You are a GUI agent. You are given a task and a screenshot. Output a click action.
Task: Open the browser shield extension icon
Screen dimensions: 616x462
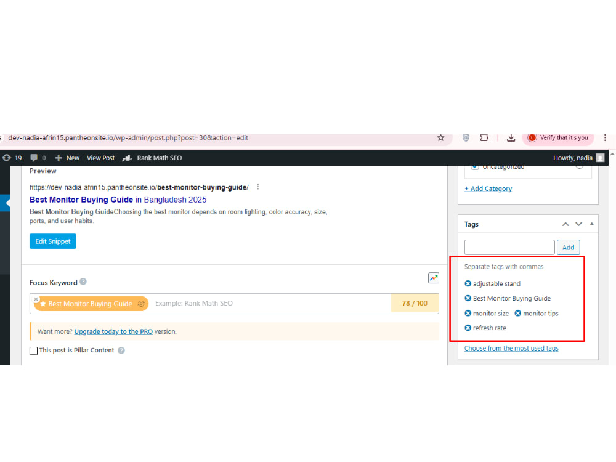coord(466,138)
